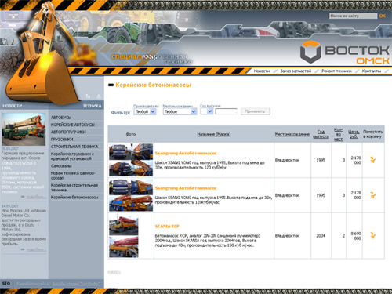
Task: Open the Контакты menu item
Action: [x=372, y=71]
